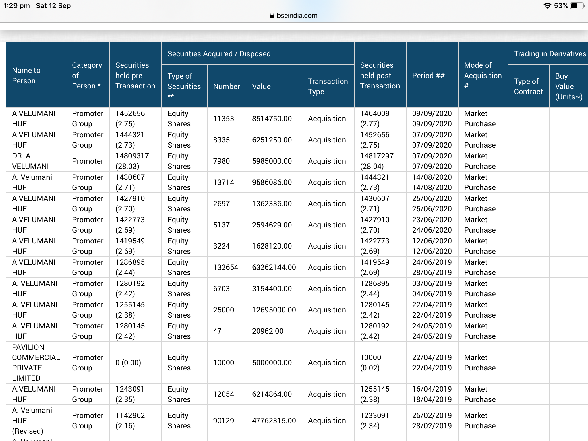The width and height of the screenshot is (588, 441).
Task: Tap the 1:29 pm clock in status bar
Action: (x=16, y=6)
